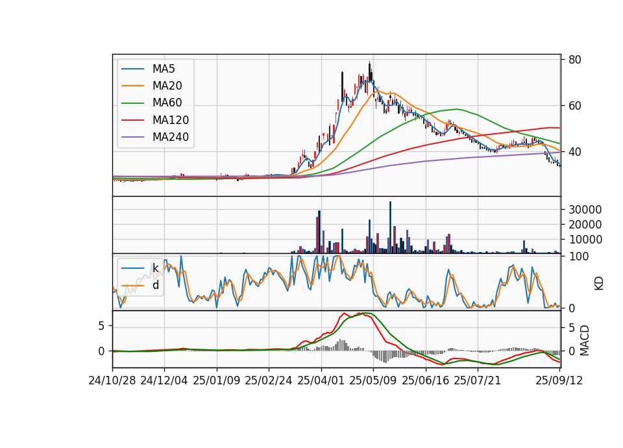
Task: Click the volume axis value 20000
Action: pyautogui.click(x=585, y=225)
